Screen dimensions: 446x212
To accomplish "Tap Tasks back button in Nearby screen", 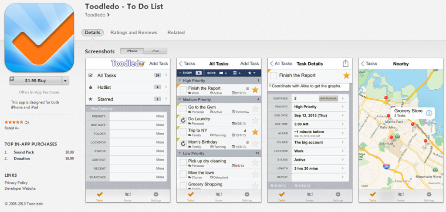I will [369, 64].
